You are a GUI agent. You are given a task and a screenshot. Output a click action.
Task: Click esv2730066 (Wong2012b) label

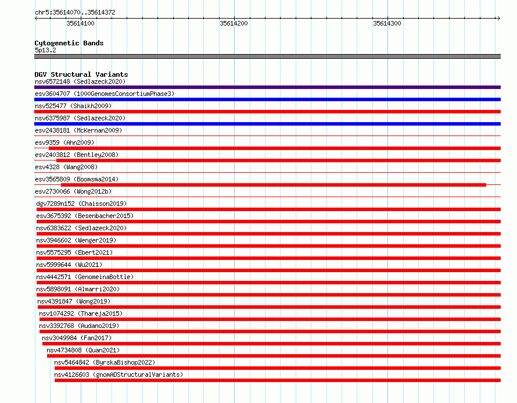coord(73,191)
